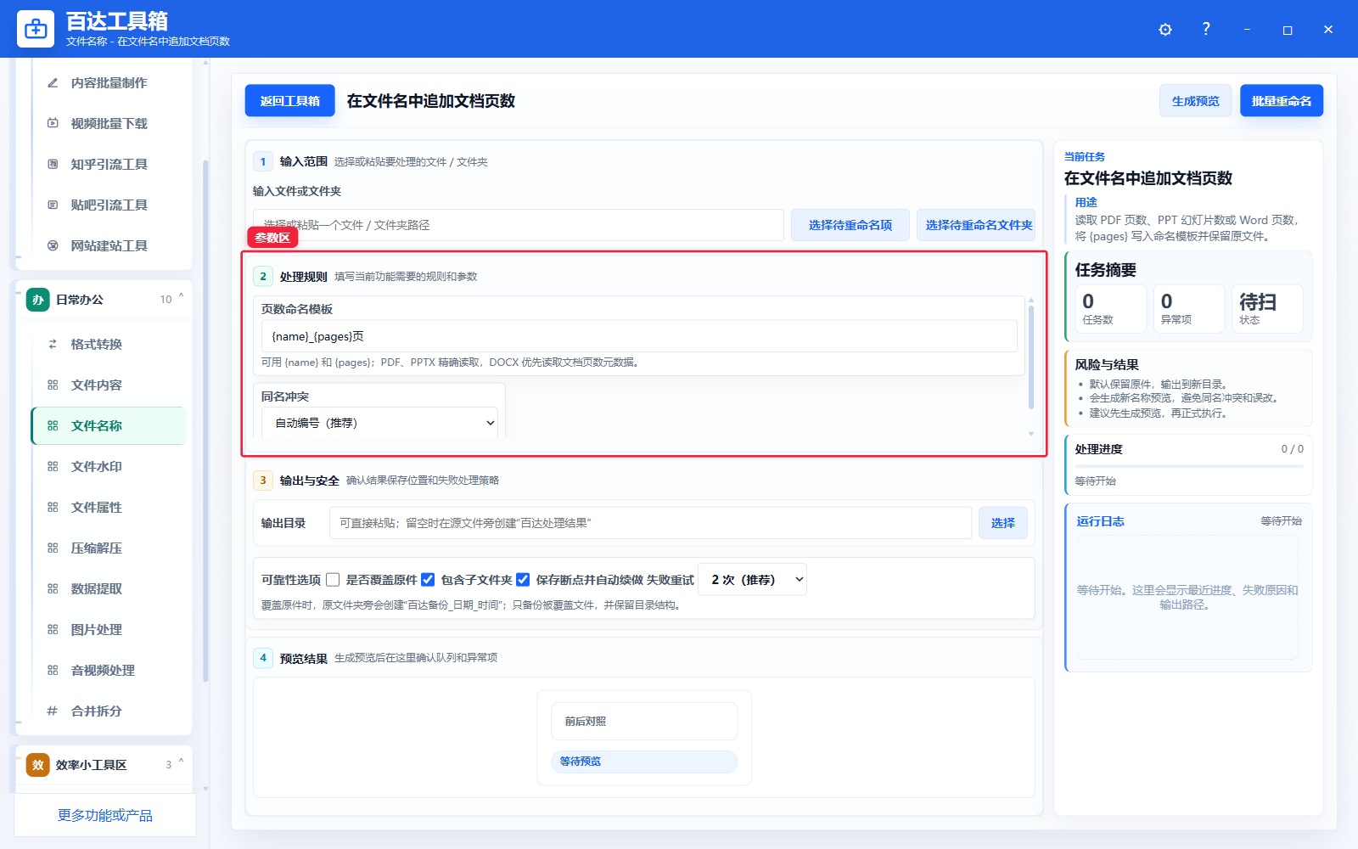Click the pencil icon beside 内容批量制作
The height and width of the screenshot is (849, 1358).
[x=53, y=83]
